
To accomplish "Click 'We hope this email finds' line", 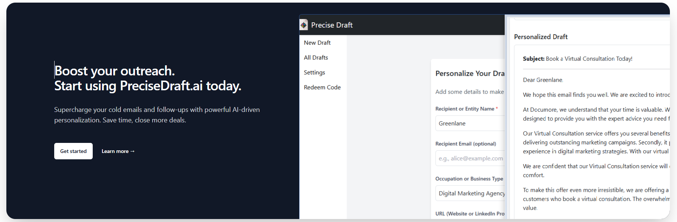I will [596, 95].
